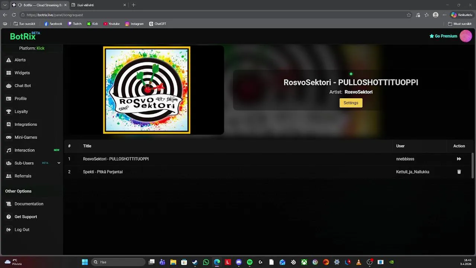Image resolution: width=476 pixels, height=268 pixels.
Task: Click the Artist name RosvoSektori
Action: point(358,92)
